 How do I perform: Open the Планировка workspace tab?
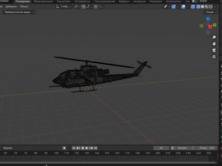click(x=23, y=1)
